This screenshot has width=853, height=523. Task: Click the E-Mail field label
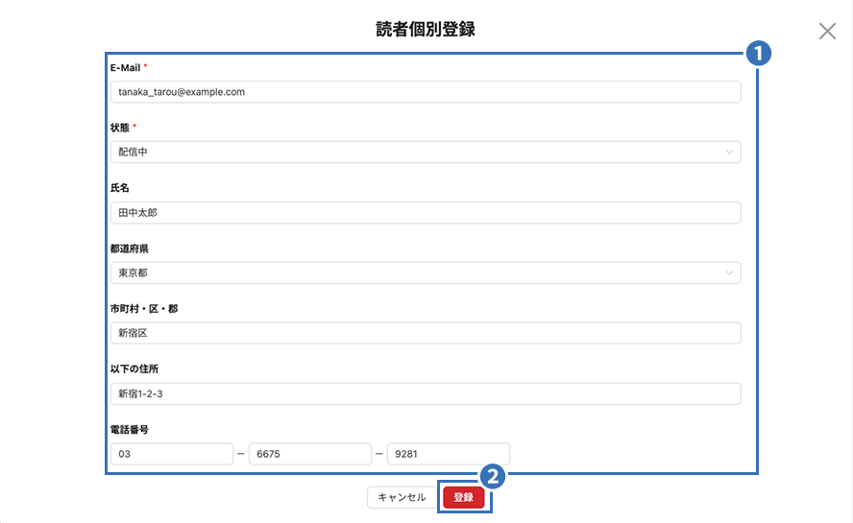126,67
